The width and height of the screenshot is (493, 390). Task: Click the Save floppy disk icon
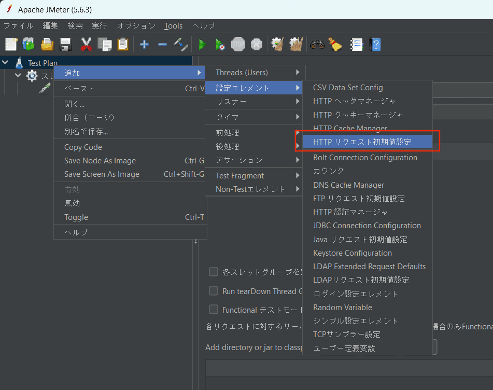[x=65, y=44]
